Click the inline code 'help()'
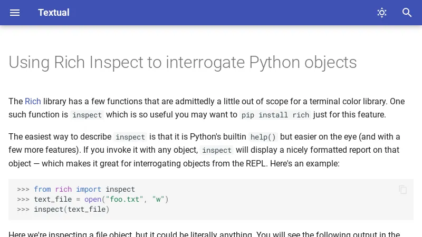Viewport: 422px width, 237px height. click(263, 137)
